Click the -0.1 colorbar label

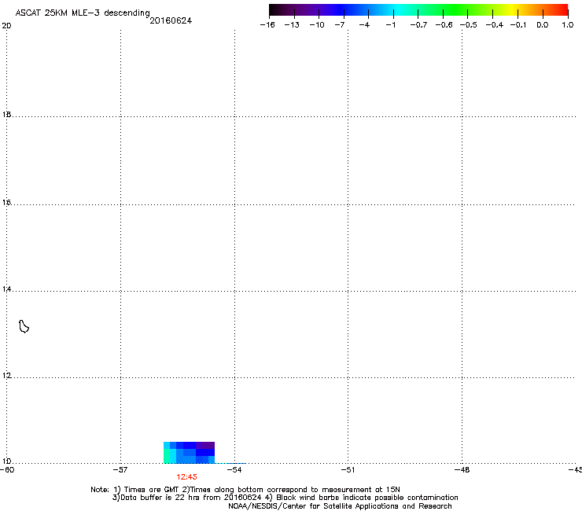pyautogui.click(x=518, y=25)
